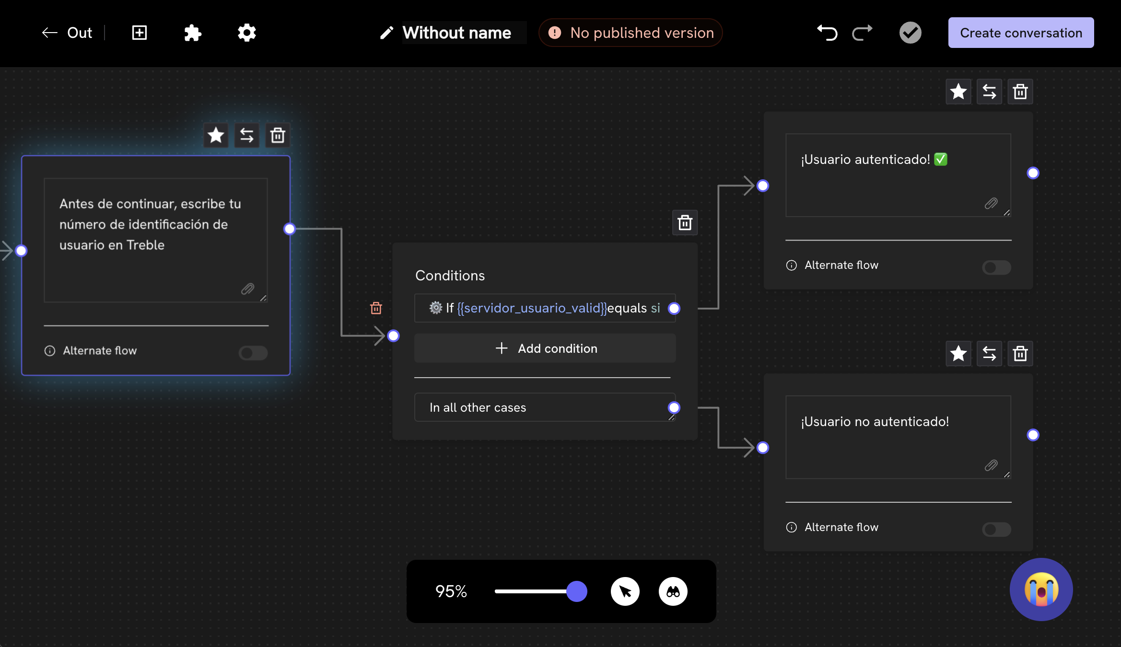This screenshot has height=647, width=1121.
Task: Open the settings gear in top bar
Action: [x=247, y=33]
